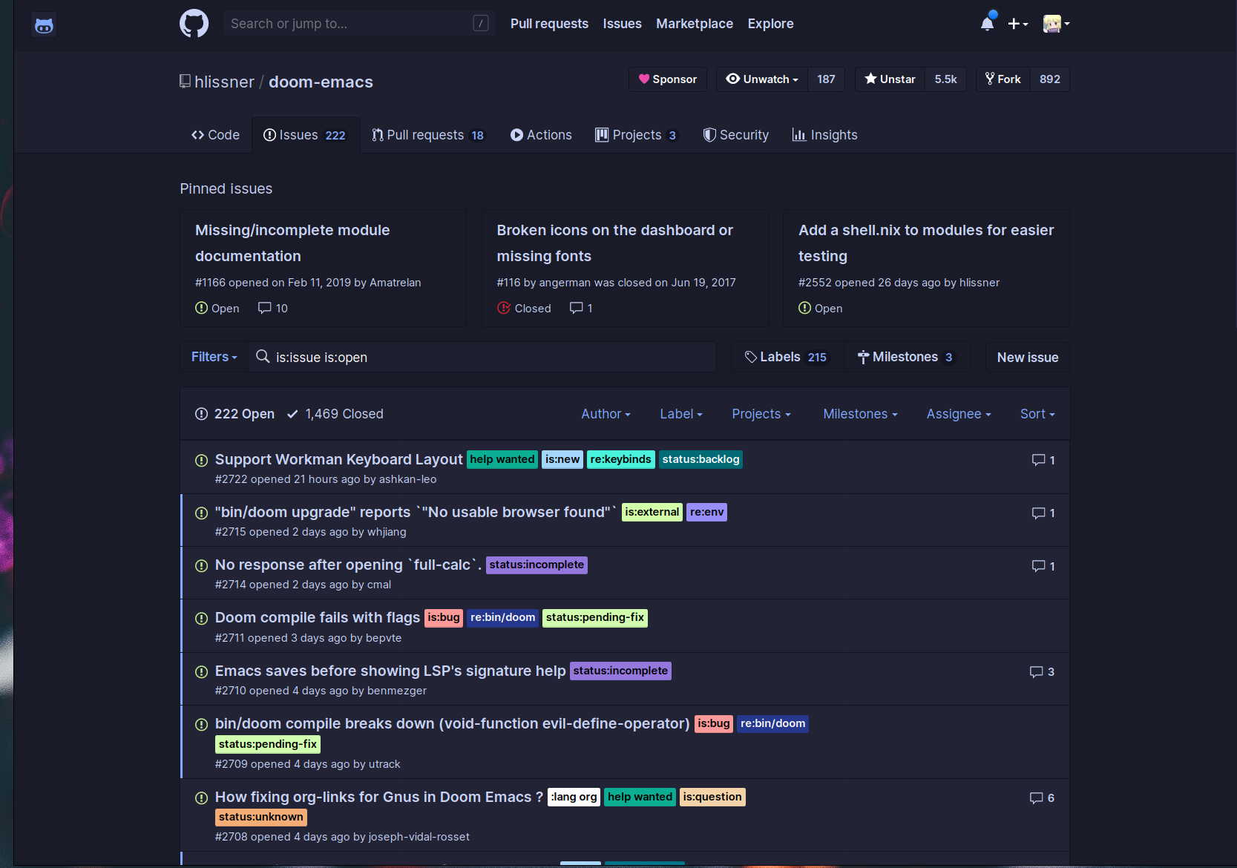This screenshot has width=1237, height=868.
Task: Click the Sponsor button
Action: click(667, 79)
